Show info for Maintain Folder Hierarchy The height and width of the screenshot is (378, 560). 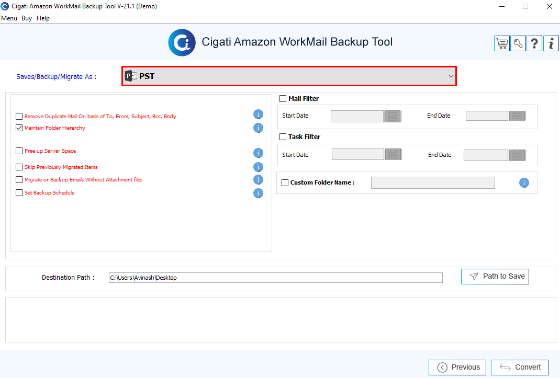[x=258, y=128]
